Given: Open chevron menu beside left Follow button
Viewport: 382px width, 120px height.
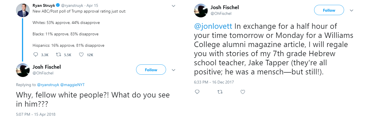Looking at the screenshot, I should (x=173, y=70).
